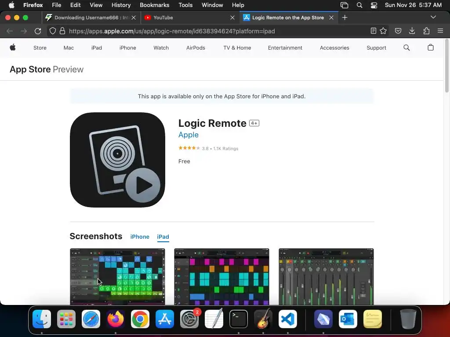450x337 pixels.
Task: Click the Firefox reload page button
Action: [x=38, y=31]
